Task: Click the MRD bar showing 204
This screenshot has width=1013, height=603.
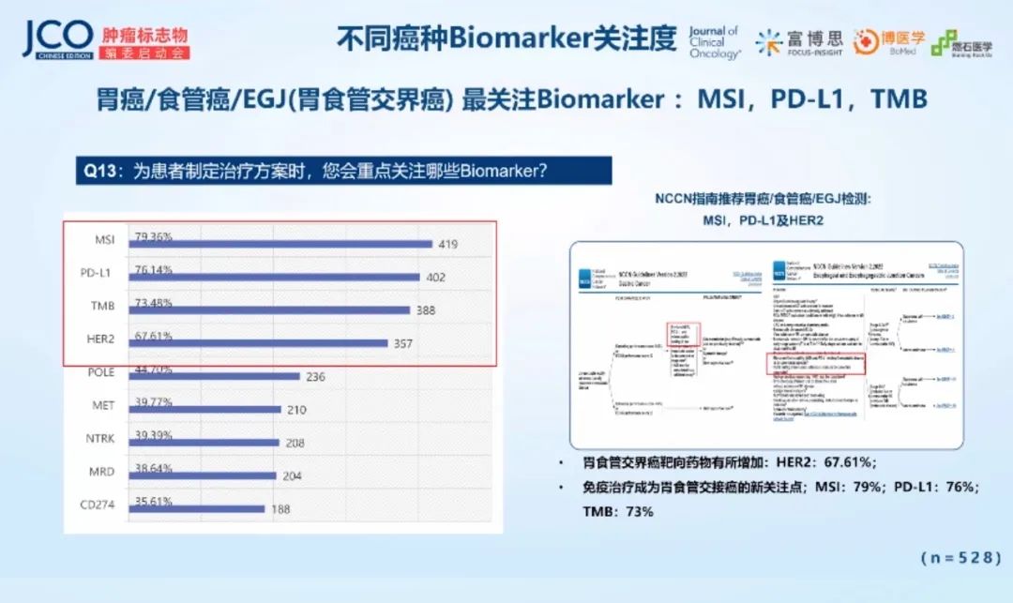Action: pyautogui.click(x=204, y=475)
